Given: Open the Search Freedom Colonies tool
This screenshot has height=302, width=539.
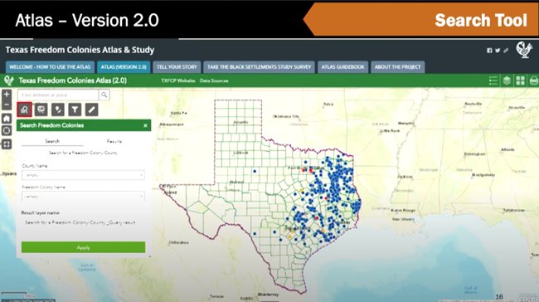Looking at the screenshot, I should point(24,110).
